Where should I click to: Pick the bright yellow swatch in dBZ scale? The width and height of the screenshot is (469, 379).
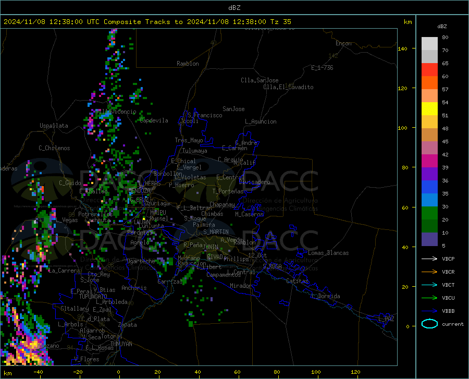429,109
